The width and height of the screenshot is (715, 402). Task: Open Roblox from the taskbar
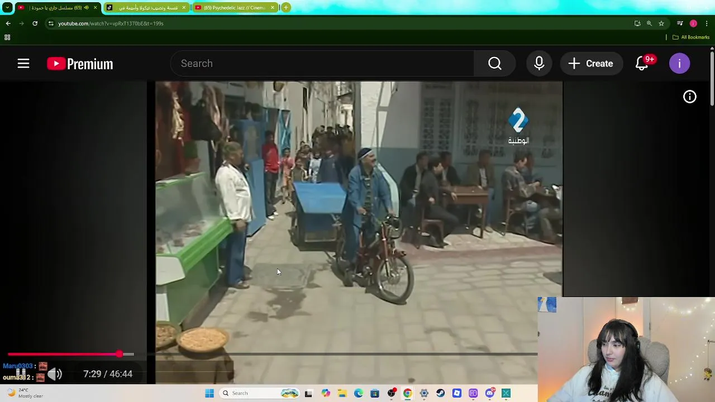(457, 393)
